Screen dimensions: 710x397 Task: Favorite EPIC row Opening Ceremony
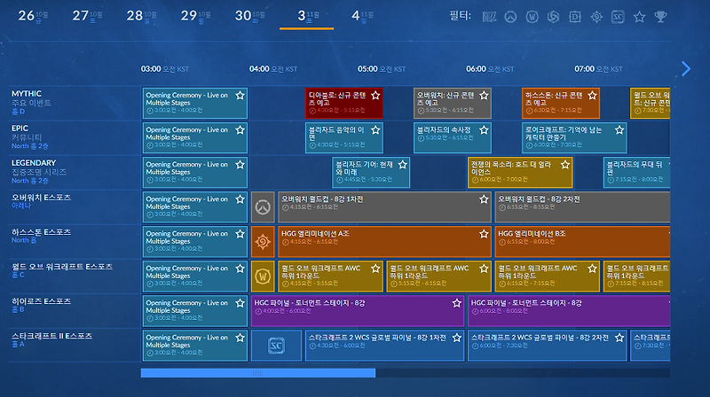point(240,130)
